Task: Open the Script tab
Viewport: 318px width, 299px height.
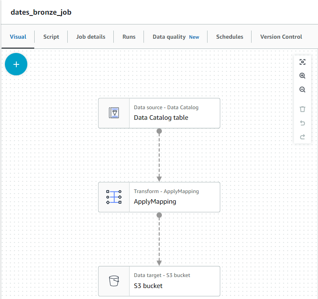Action: 51,37
